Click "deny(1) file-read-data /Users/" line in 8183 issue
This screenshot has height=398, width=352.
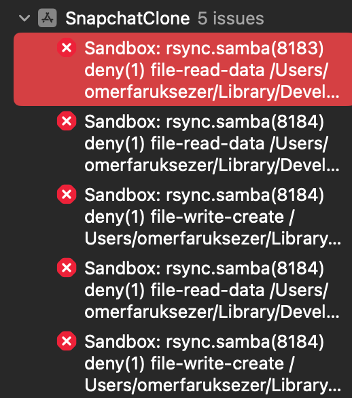(x=206, y=70)
